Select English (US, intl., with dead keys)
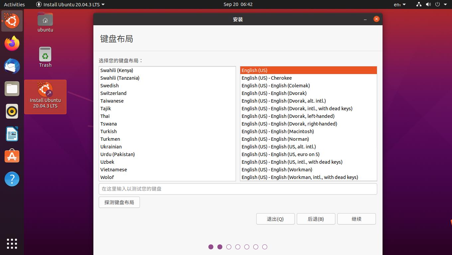Viewport: 452px width, 255px height. (x=308, y=162)
